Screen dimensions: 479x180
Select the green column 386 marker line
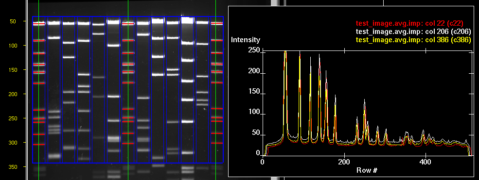(x=216, y=90)
